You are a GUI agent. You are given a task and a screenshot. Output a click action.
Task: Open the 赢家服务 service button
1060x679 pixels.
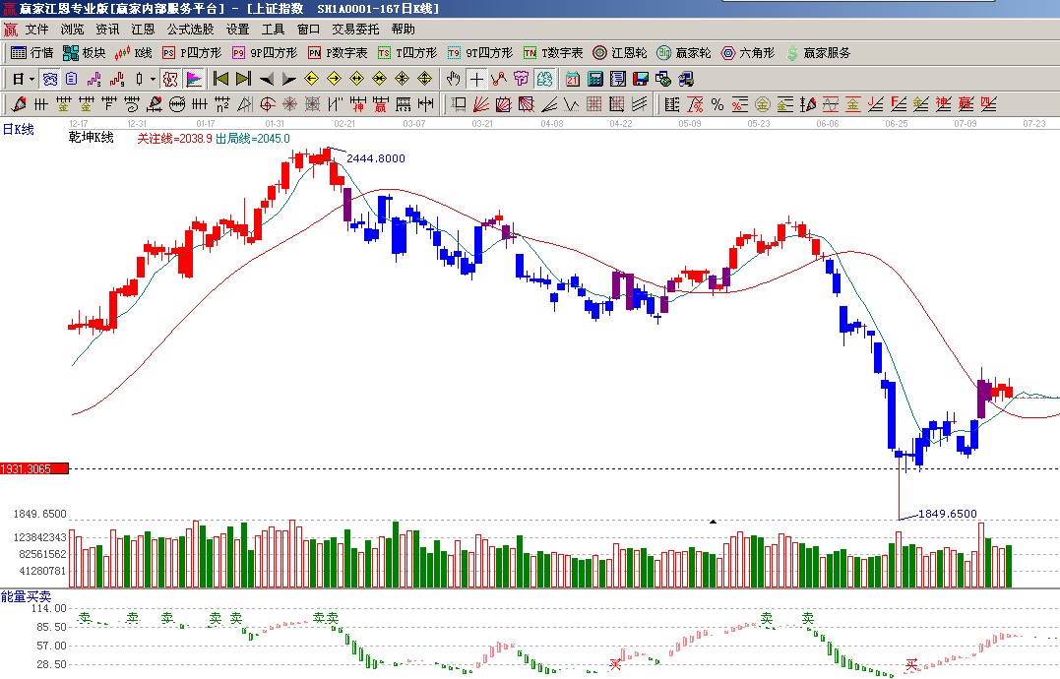coord(817,53)
